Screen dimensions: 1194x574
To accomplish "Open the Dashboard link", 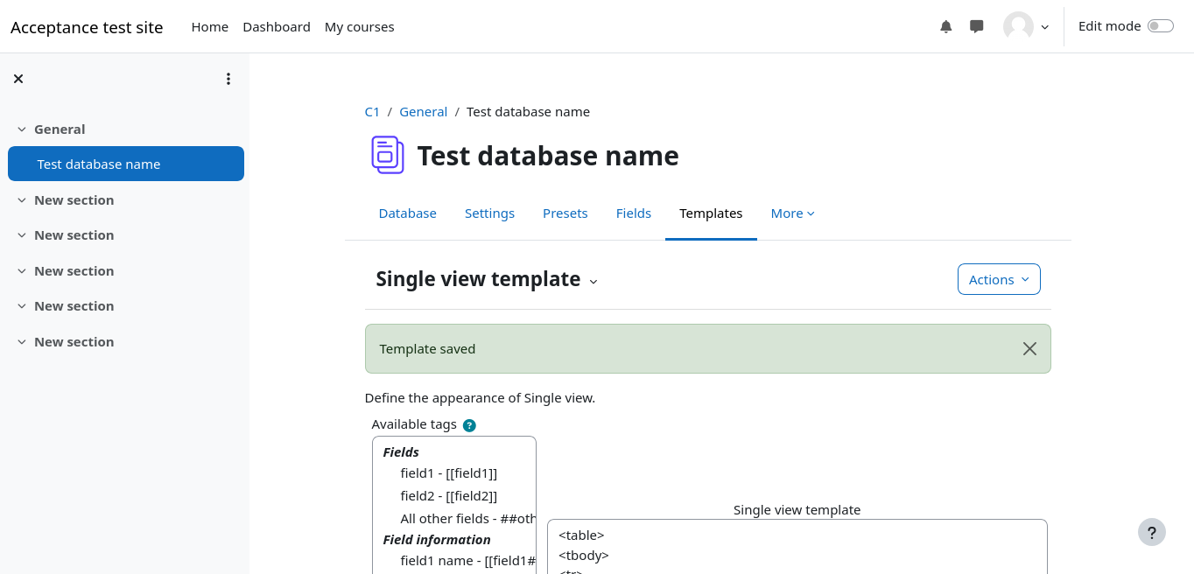I will coord(276,27).
